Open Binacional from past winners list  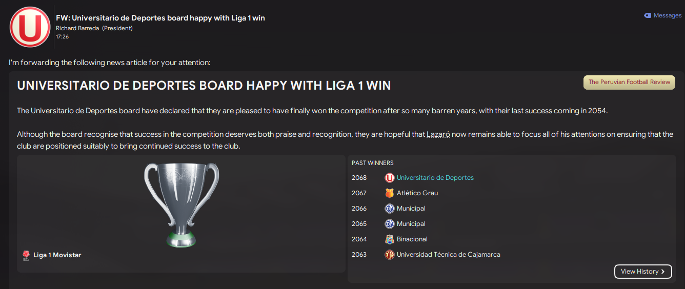[412, 239]
